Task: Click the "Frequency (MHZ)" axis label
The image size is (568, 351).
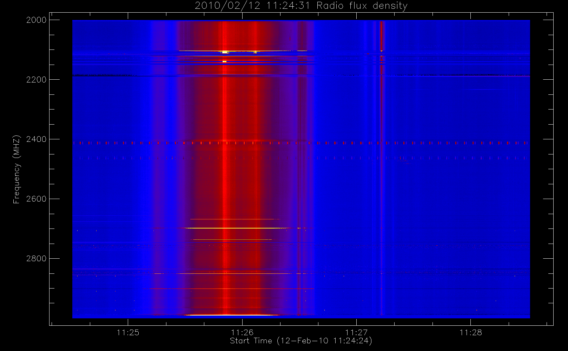Action: (16, 169)
